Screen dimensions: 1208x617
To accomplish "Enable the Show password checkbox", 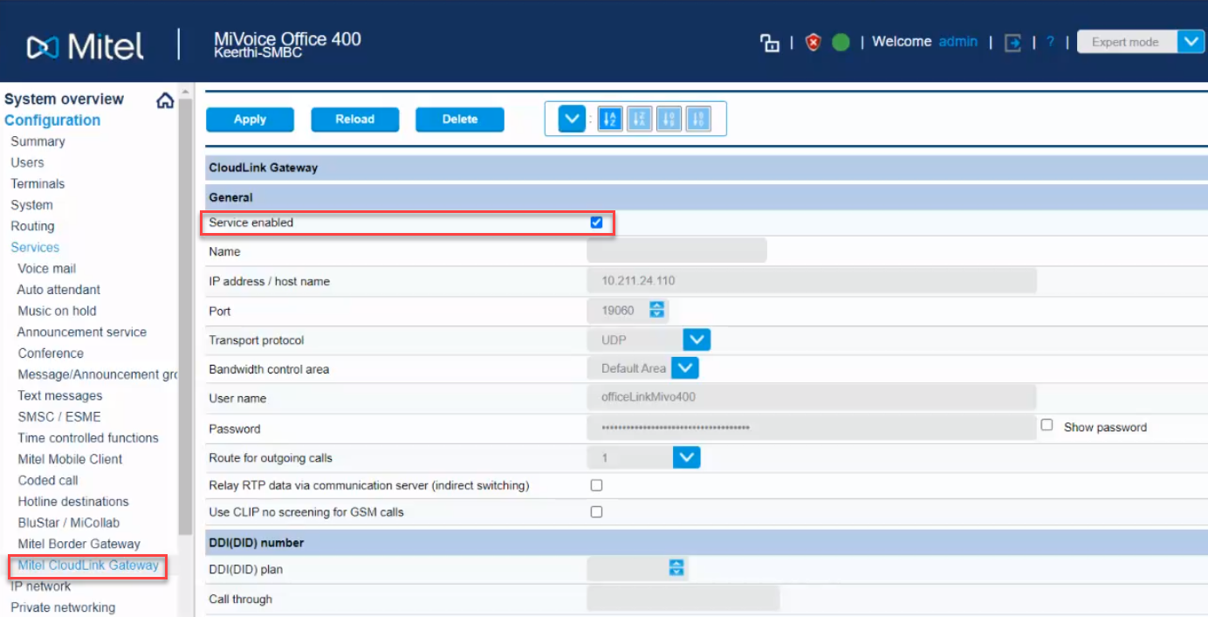I will click(1047, 425).
